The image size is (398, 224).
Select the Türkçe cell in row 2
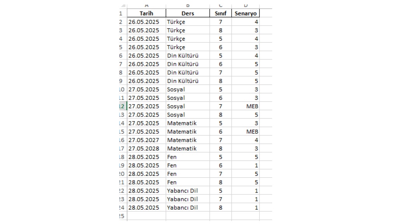tap(188, 22)
